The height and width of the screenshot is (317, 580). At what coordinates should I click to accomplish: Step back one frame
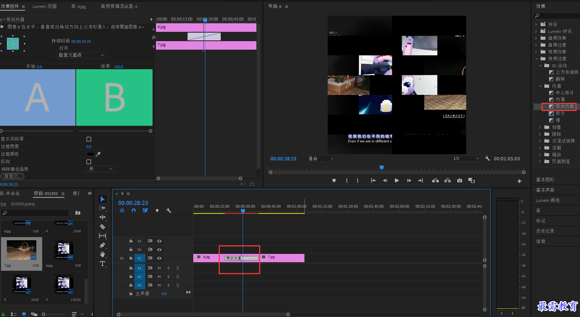click(385, 181)
